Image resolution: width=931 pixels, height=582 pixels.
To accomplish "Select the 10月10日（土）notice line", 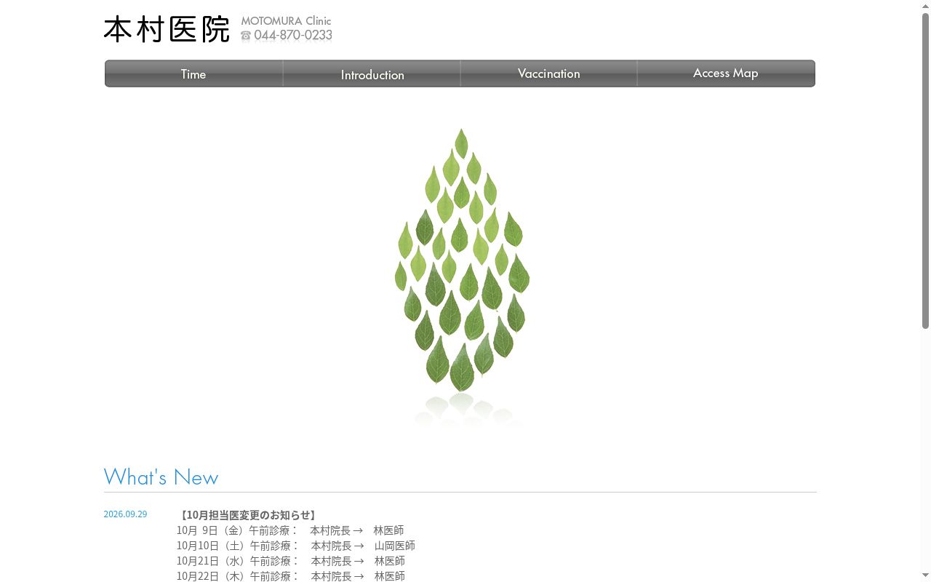I will tap(296, 546).
